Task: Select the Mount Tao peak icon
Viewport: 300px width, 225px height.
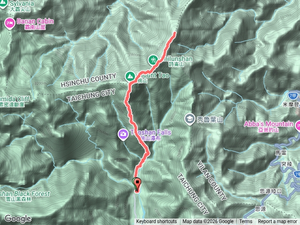Action: click(130, 76)
